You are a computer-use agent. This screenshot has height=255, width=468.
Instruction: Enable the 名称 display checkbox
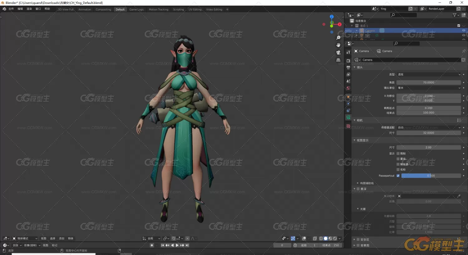tap(398, 170)
